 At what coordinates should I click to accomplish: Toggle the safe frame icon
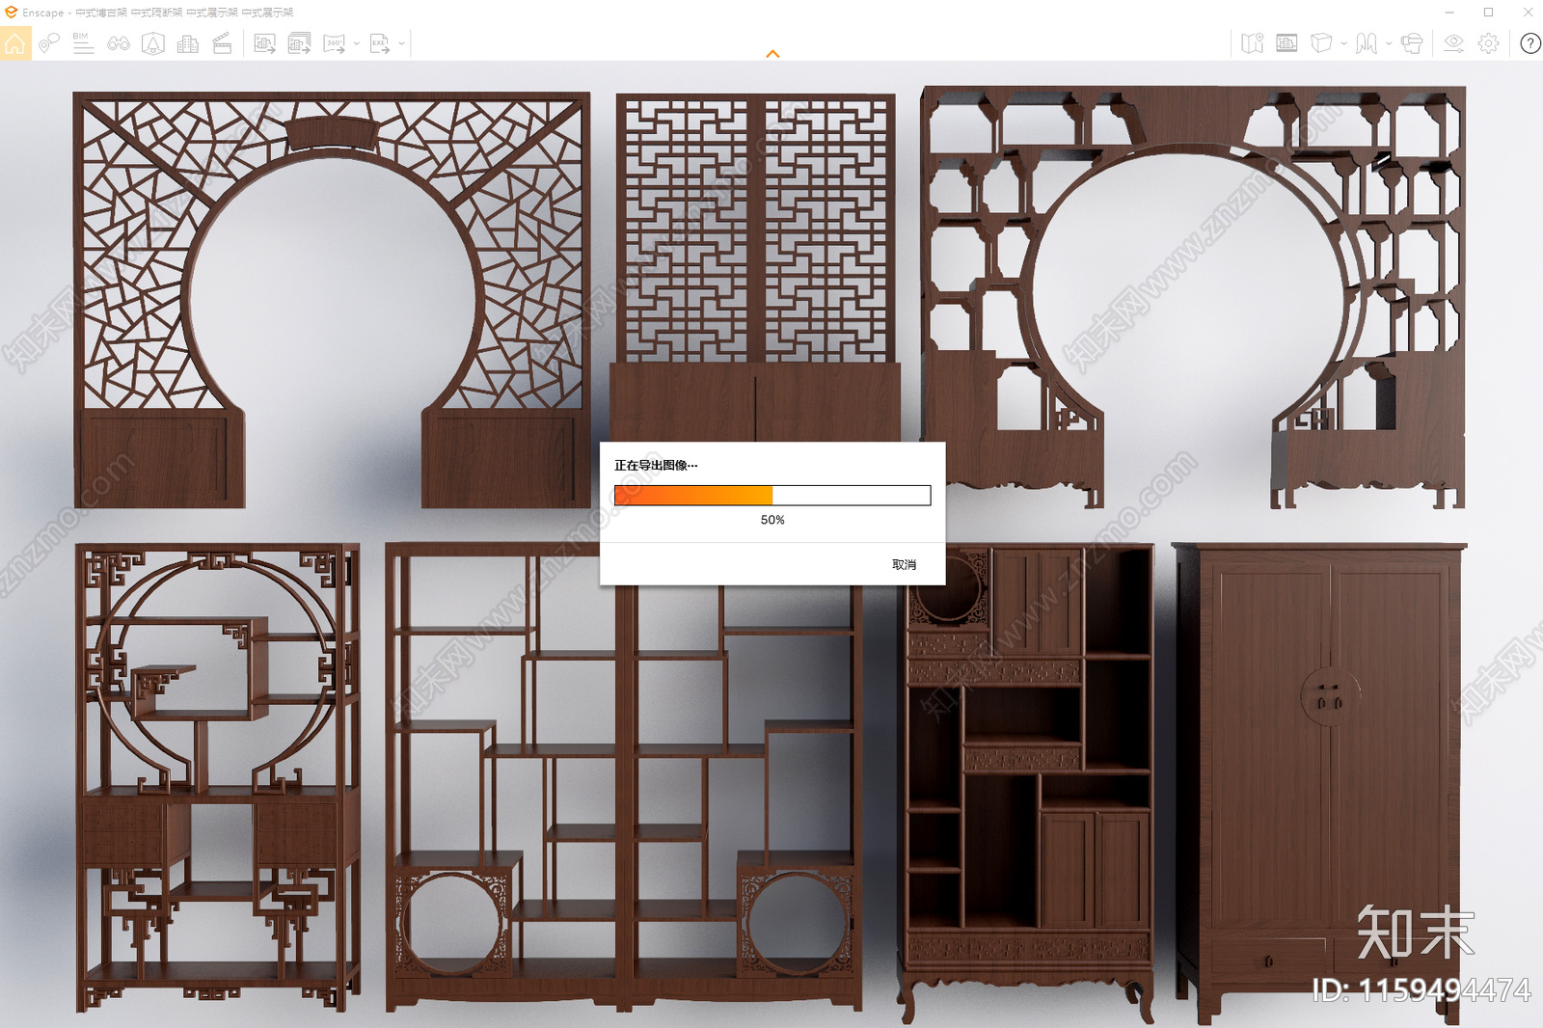click(x=1286, y=43)
